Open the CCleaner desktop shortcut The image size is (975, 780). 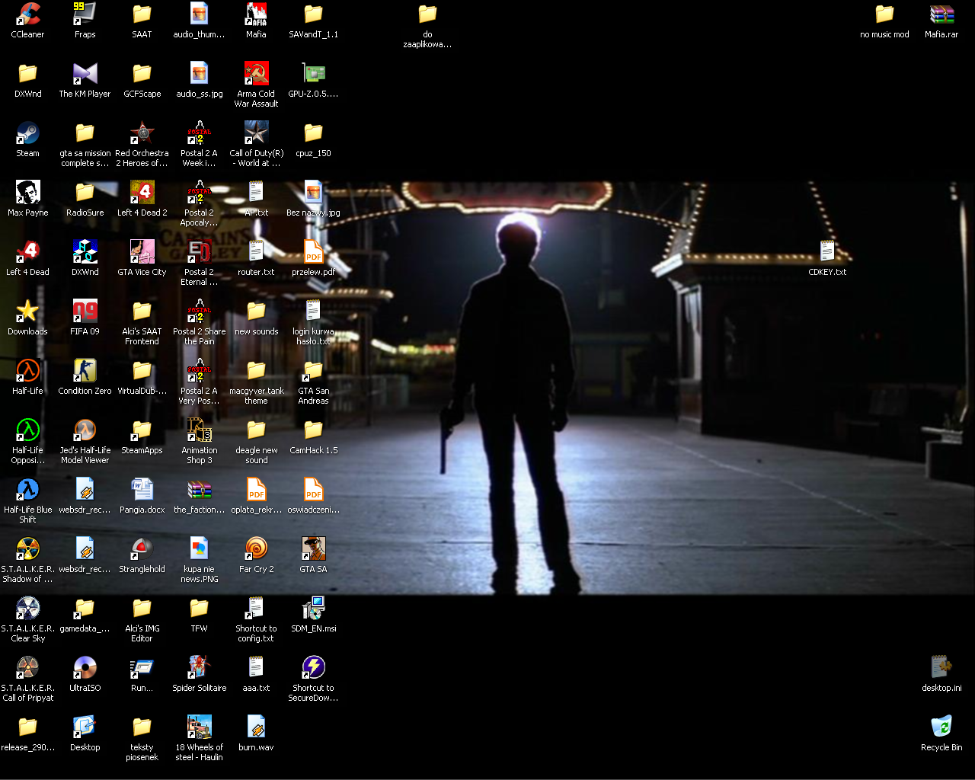tap(28, 14)
